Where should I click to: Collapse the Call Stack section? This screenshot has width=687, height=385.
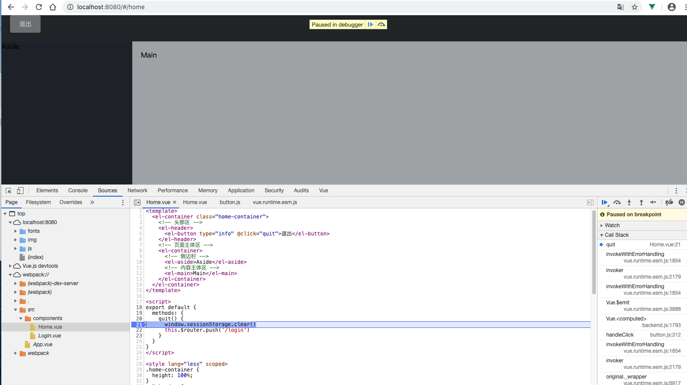(616, 235)
